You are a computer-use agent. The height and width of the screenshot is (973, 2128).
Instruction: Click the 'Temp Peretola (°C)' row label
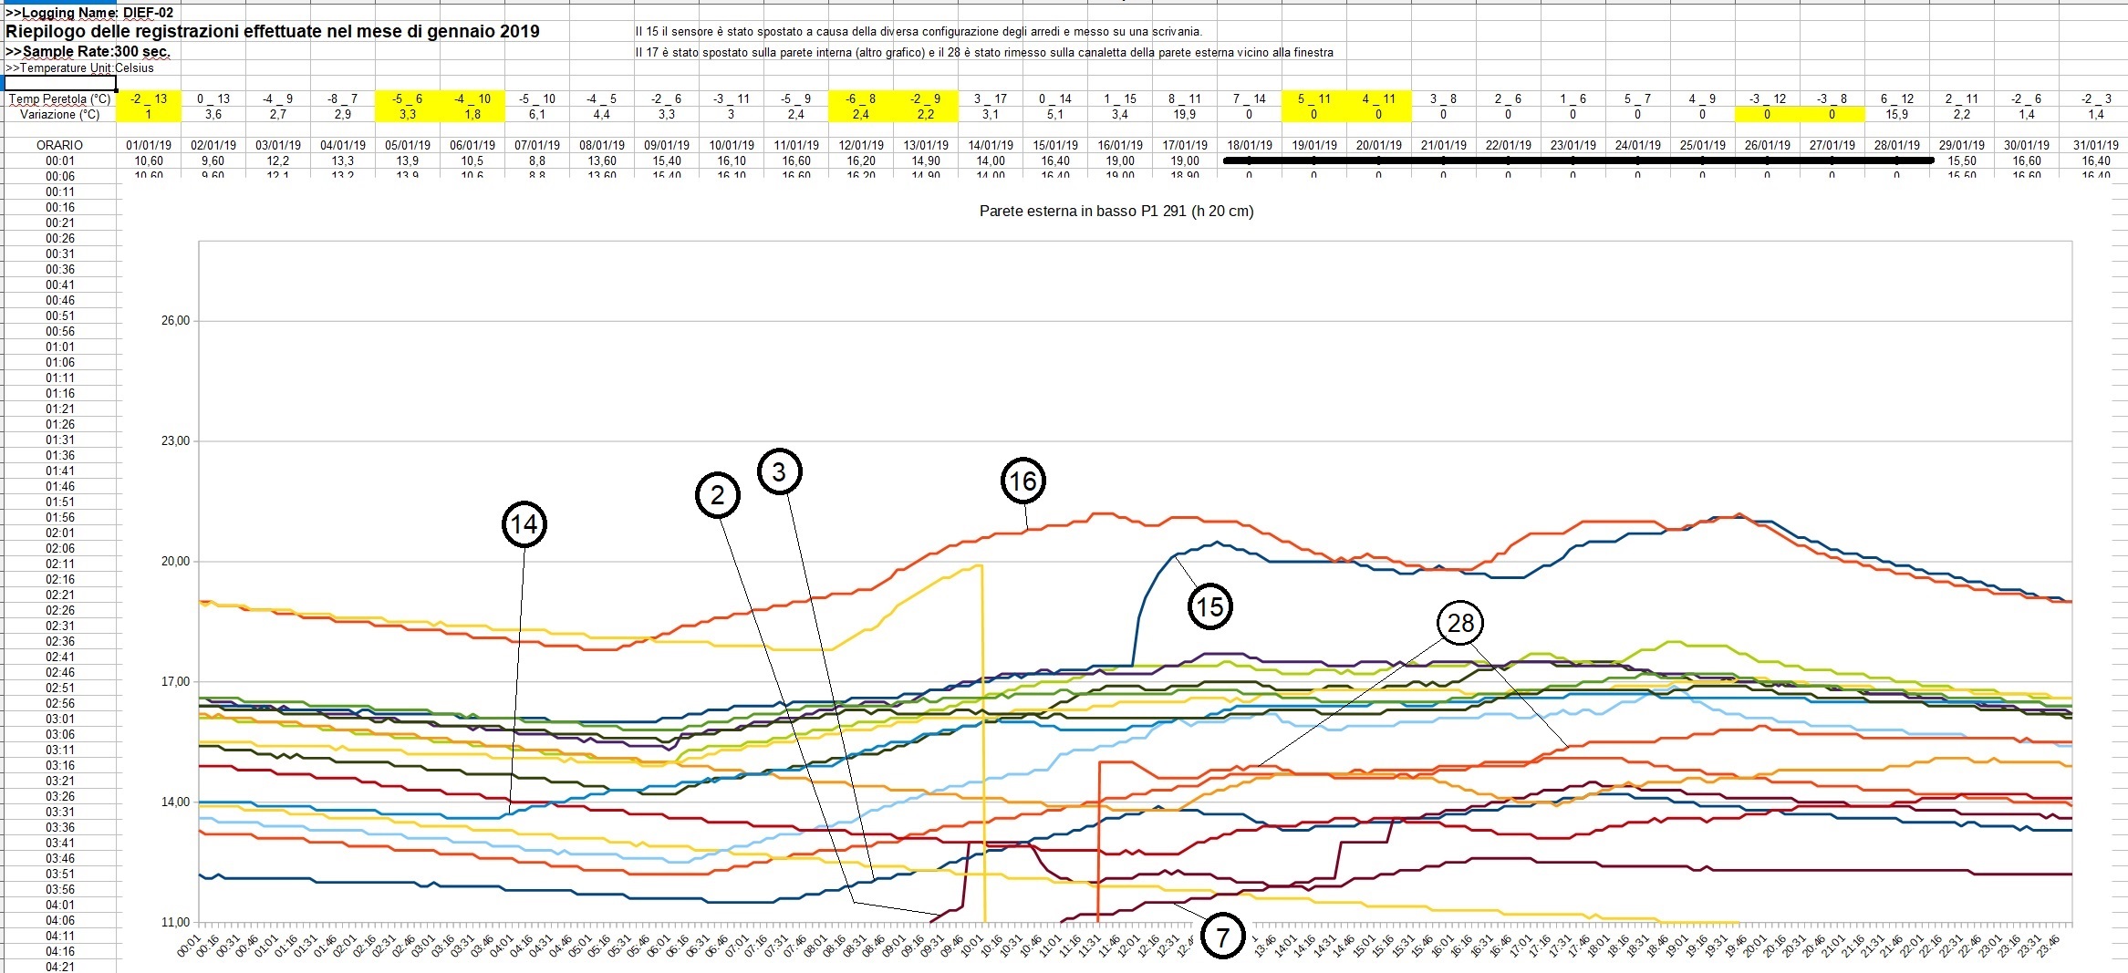[x=59, y=98]
